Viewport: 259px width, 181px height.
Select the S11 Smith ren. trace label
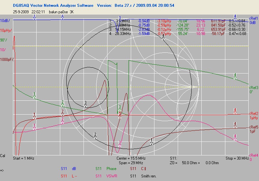point(143,176)
